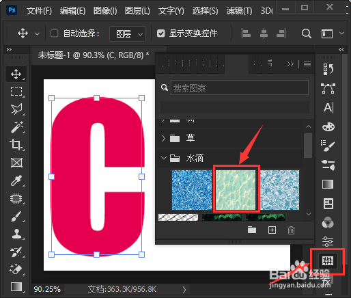351x298 pixels.
Task: Open the 图层 auto-select dropdown
Action: (x=127, y=34)
